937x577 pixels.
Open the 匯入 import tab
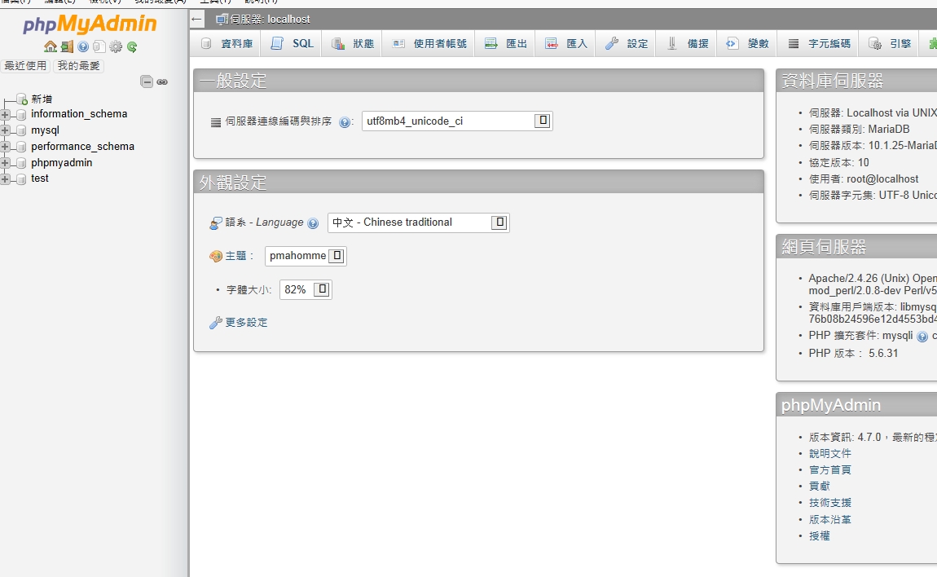point(566,44)
